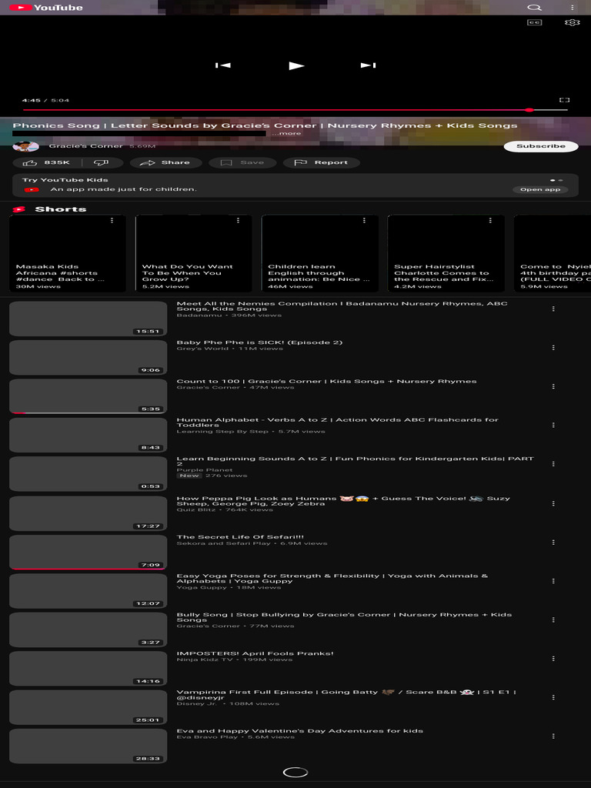Viewport: 591px width, 788px height.
Task: Open 'Human Alphabet - Verbs A to Z' title
Action: [x=337, y=422]
